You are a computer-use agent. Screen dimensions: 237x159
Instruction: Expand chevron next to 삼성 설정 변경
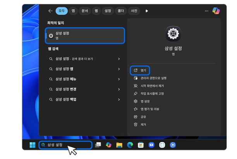coord(119,89)
